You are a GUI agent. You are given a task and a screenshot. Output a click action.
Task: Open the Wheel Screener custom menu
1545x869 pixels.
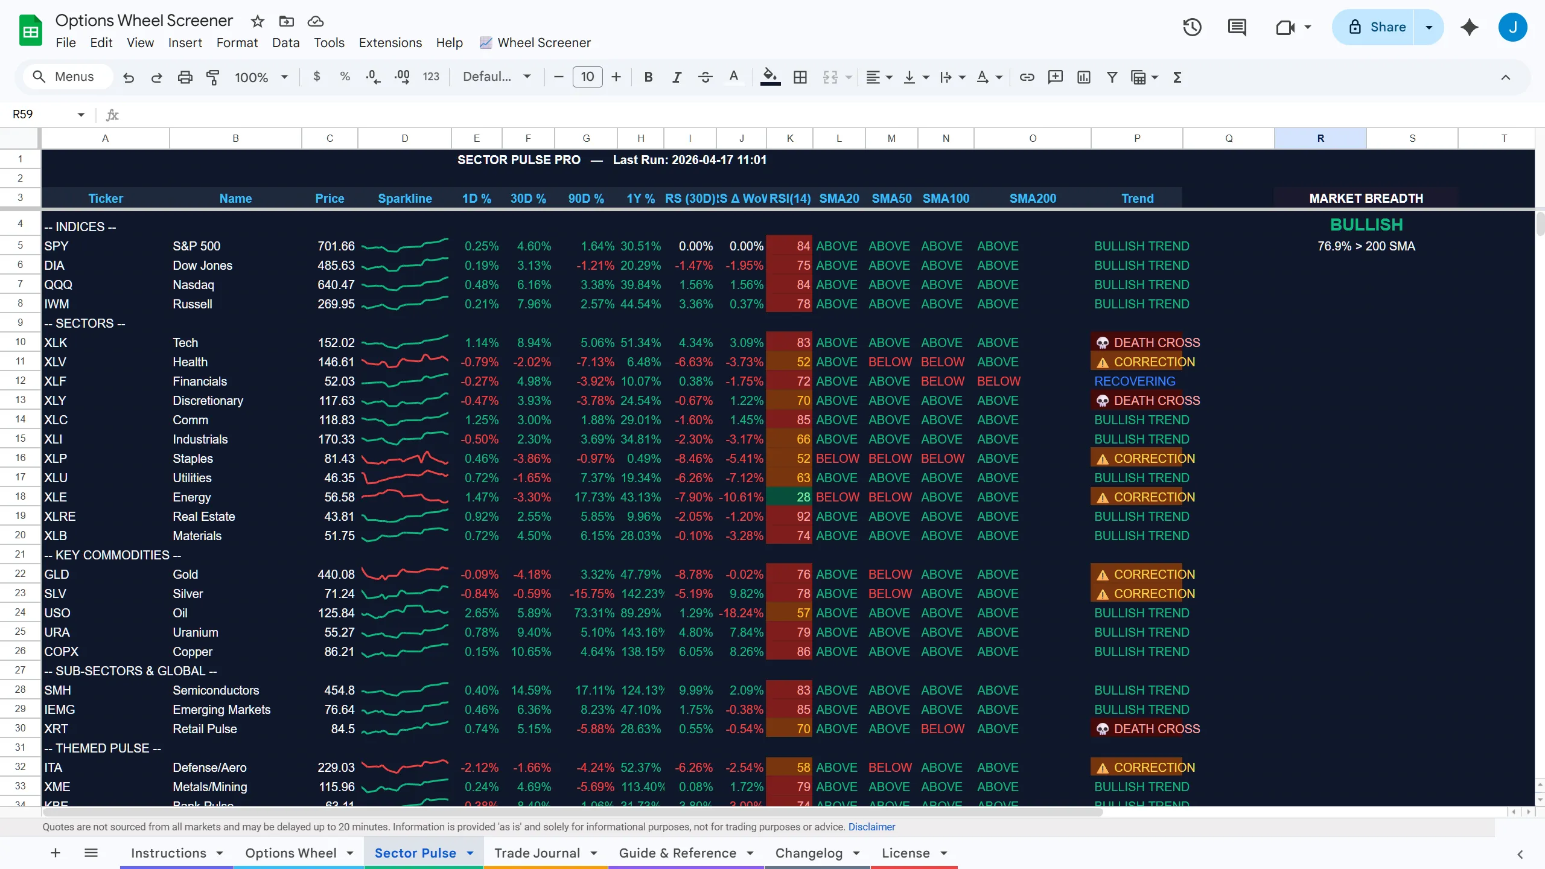point(535,43)
